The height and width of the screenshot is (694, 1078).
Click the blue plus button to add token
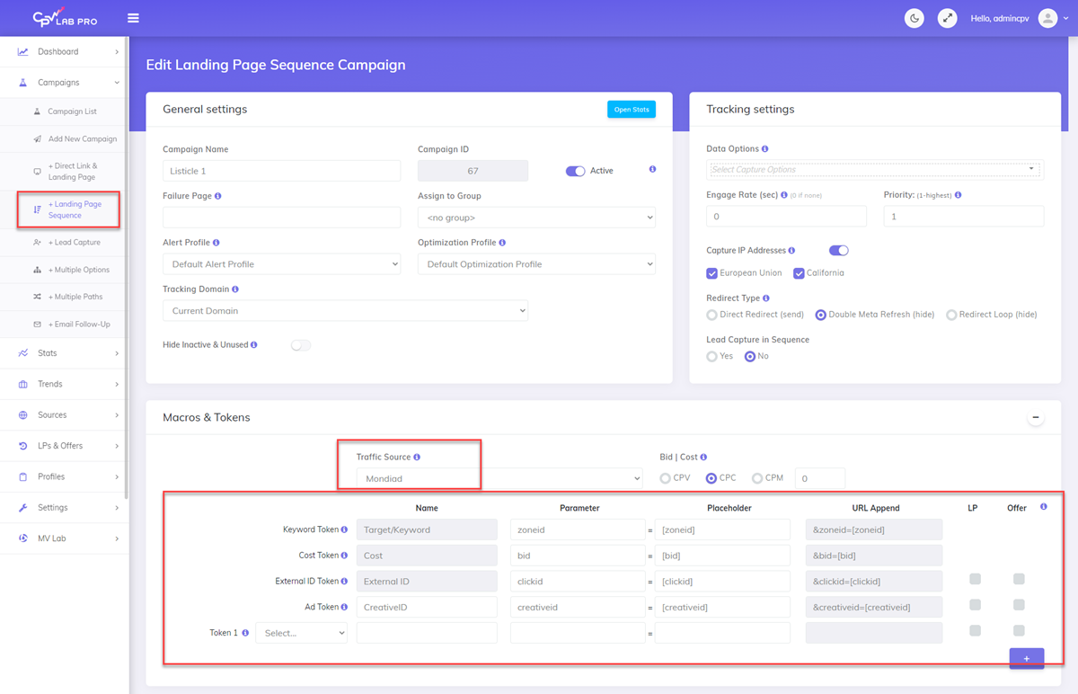(x=1026, y=658)
